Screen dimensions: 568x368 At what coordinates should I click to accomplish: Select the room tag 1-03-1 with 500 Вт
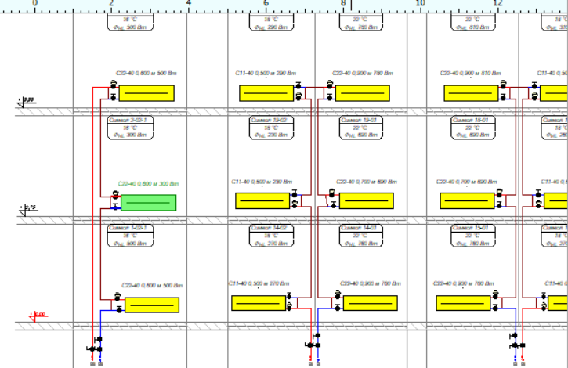pyautogui.click(x=128, y=236)
